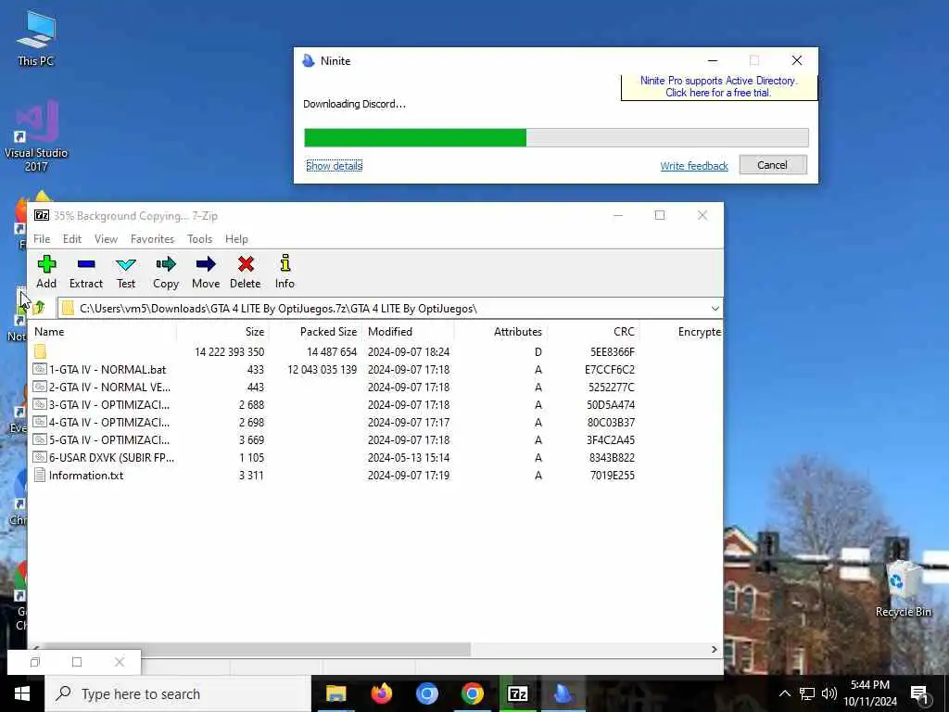The height and width of the screenshot is (712, 949).
Task: Open the Favorites menu
Action: [x=153, y=239]
